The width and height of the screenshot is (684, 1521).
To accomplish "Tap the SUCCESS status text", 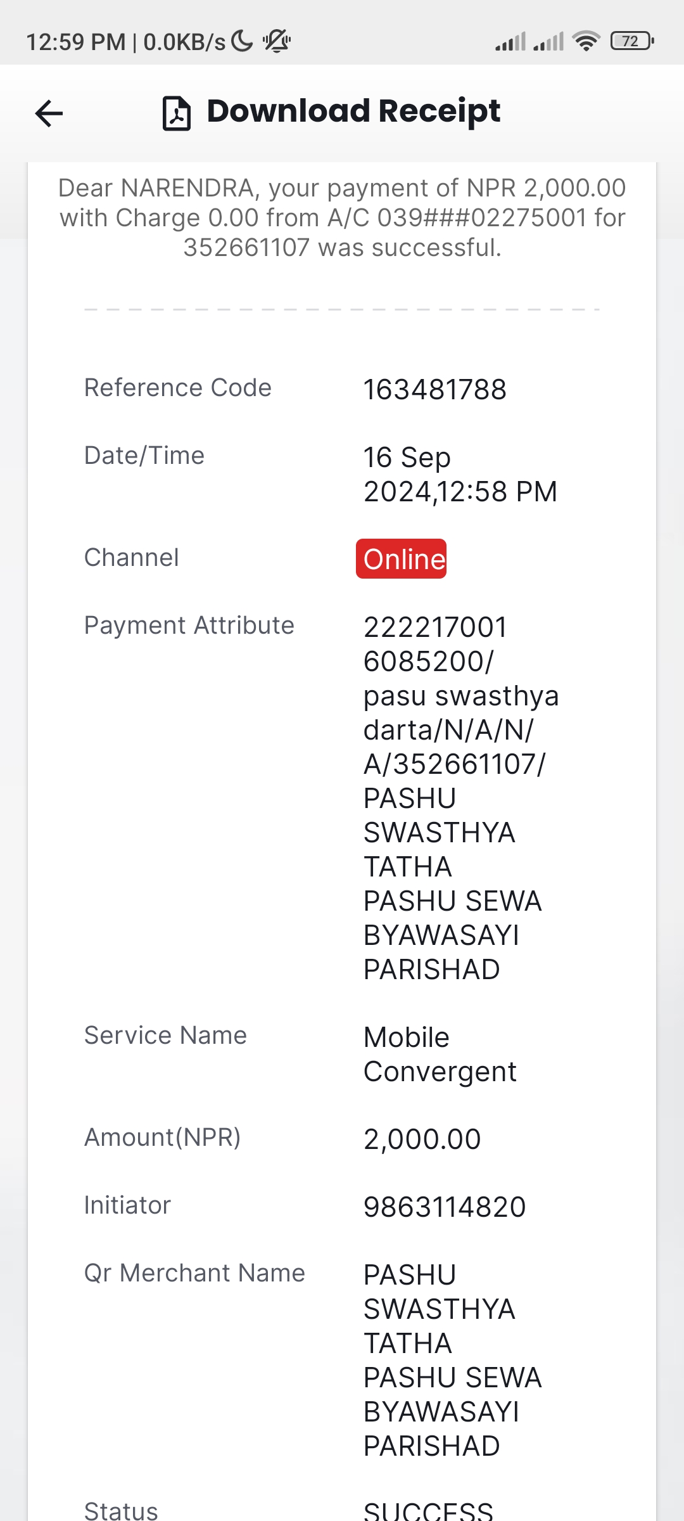I will [429, 1511].
